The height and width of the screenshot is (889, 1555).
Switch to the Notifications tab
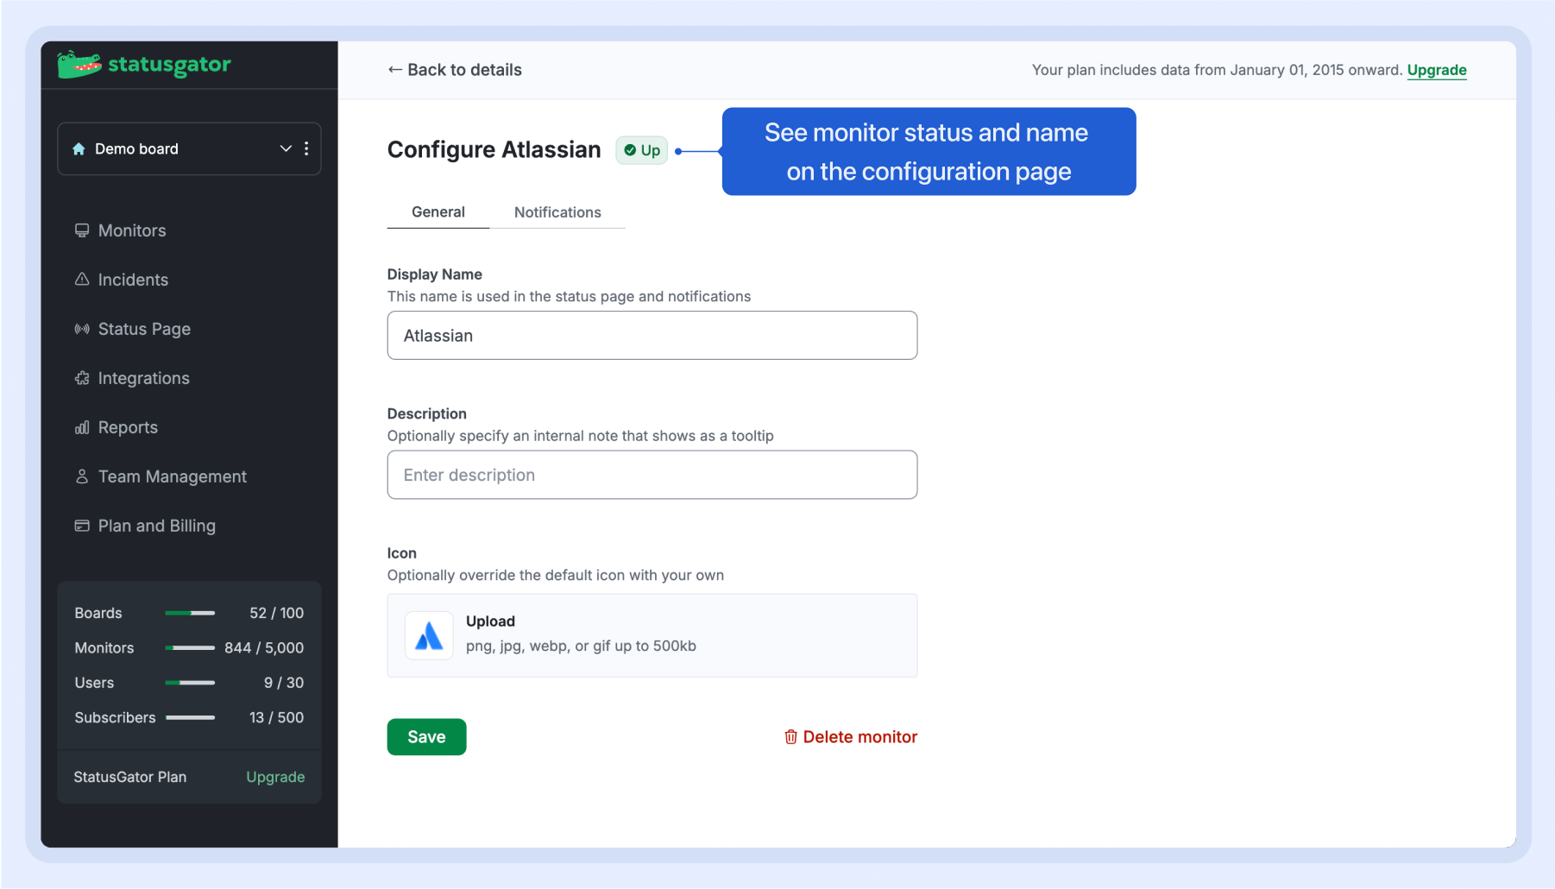click(x=557, y=212)
